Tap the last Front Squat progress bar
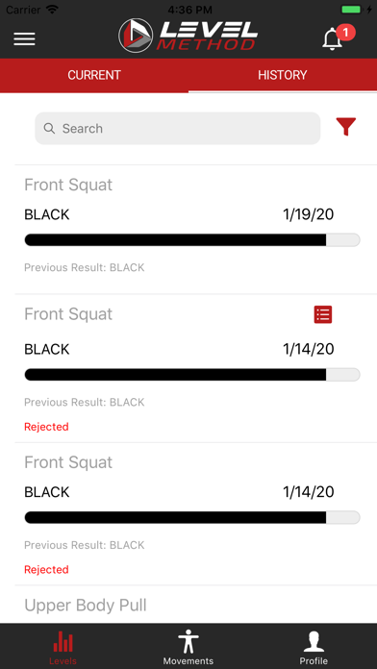The width and height of the screenshot is (377, 669). (x=192, y=517)
